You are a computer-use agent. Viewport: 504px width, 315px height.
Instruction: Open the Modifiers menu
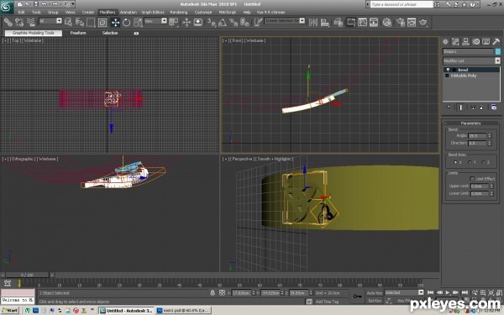tap(108, 13)
